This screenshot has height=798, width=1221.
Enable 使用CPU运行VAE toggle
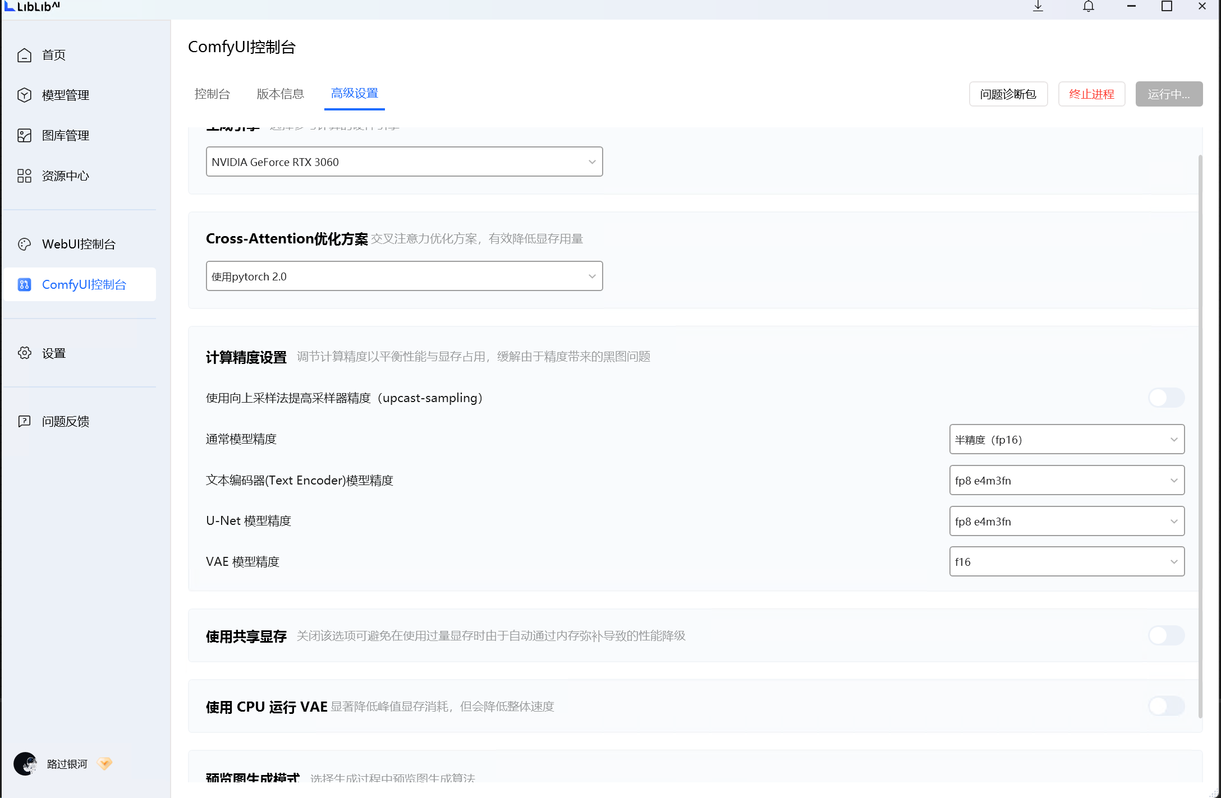point(1166,706)
